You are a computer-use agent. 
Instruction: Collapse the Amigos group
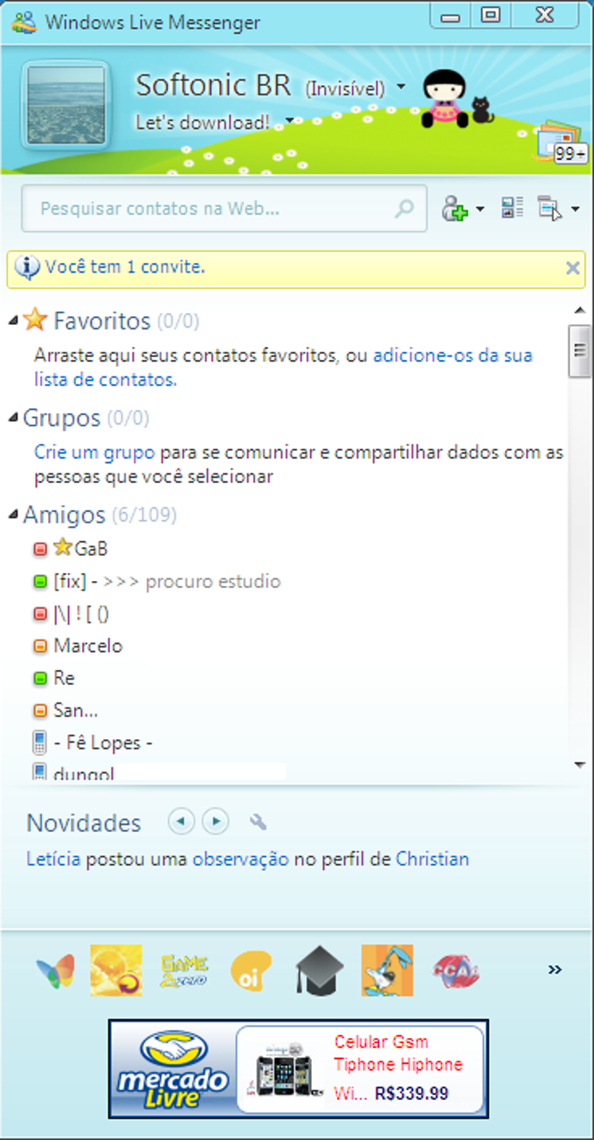[13, 515]
